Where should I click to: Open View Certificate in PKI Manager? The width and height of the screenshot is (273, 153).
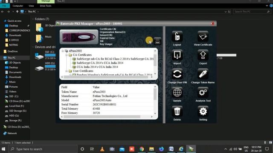[203, 37]
